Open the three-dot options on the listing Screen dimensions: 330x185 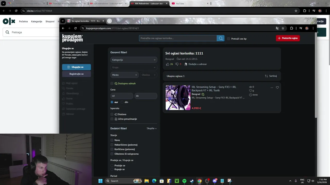(272, 88)
